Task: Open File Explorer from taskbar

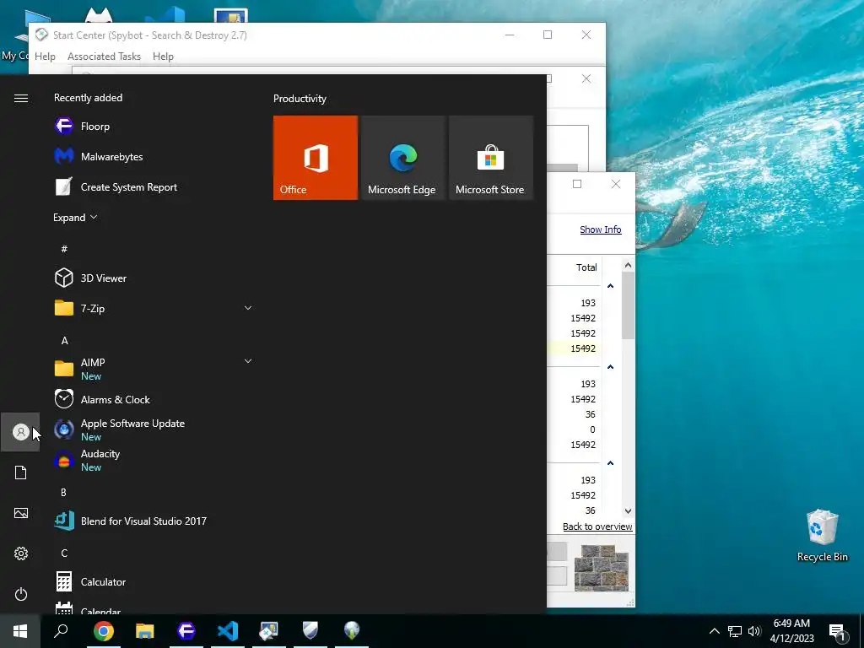Action: pyautogui.click(x=145, y=630)
